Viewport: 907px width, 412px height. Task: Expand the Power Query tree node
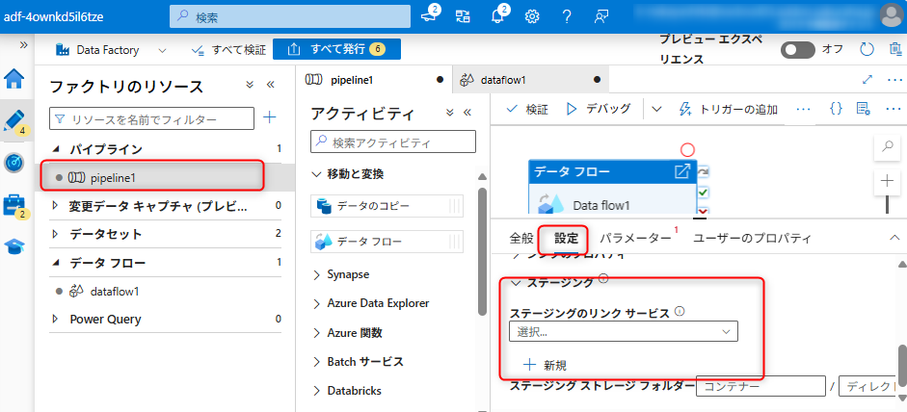coord(56,319)
